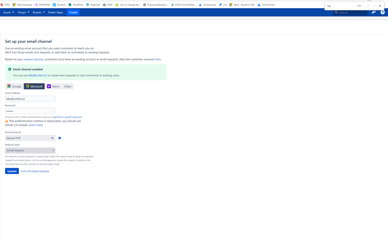
Task: Open the application-specific password link
Action: (x=67, y=117)
